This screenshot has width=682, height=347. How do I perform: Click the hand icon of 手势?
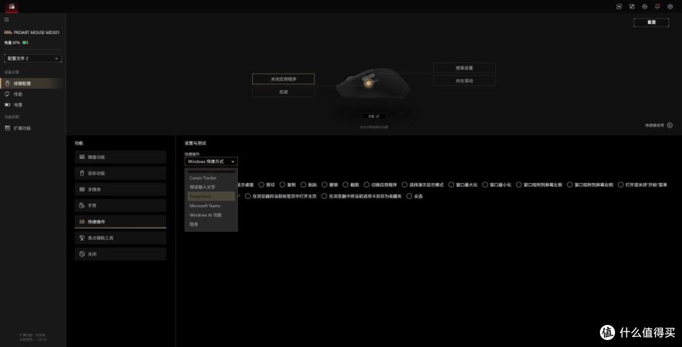(x=81, y=206)
